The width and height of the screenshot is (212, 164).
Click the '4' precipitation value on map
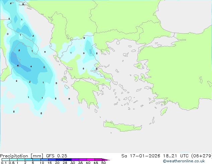coord(31,67)
